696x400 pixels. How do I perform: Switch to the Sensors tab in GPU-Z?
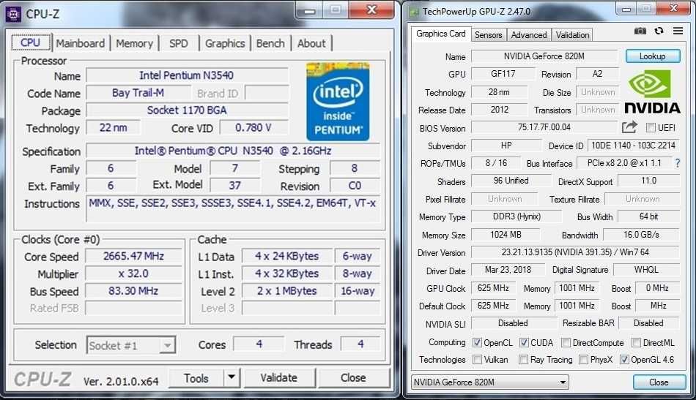point(488,35)
